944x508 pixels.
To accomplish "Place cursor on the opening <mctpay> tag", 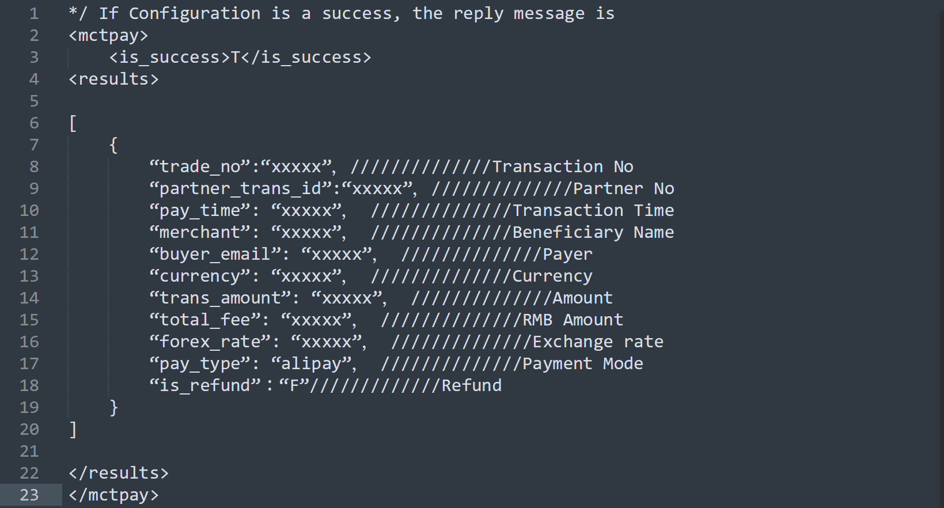I will 108,35.
